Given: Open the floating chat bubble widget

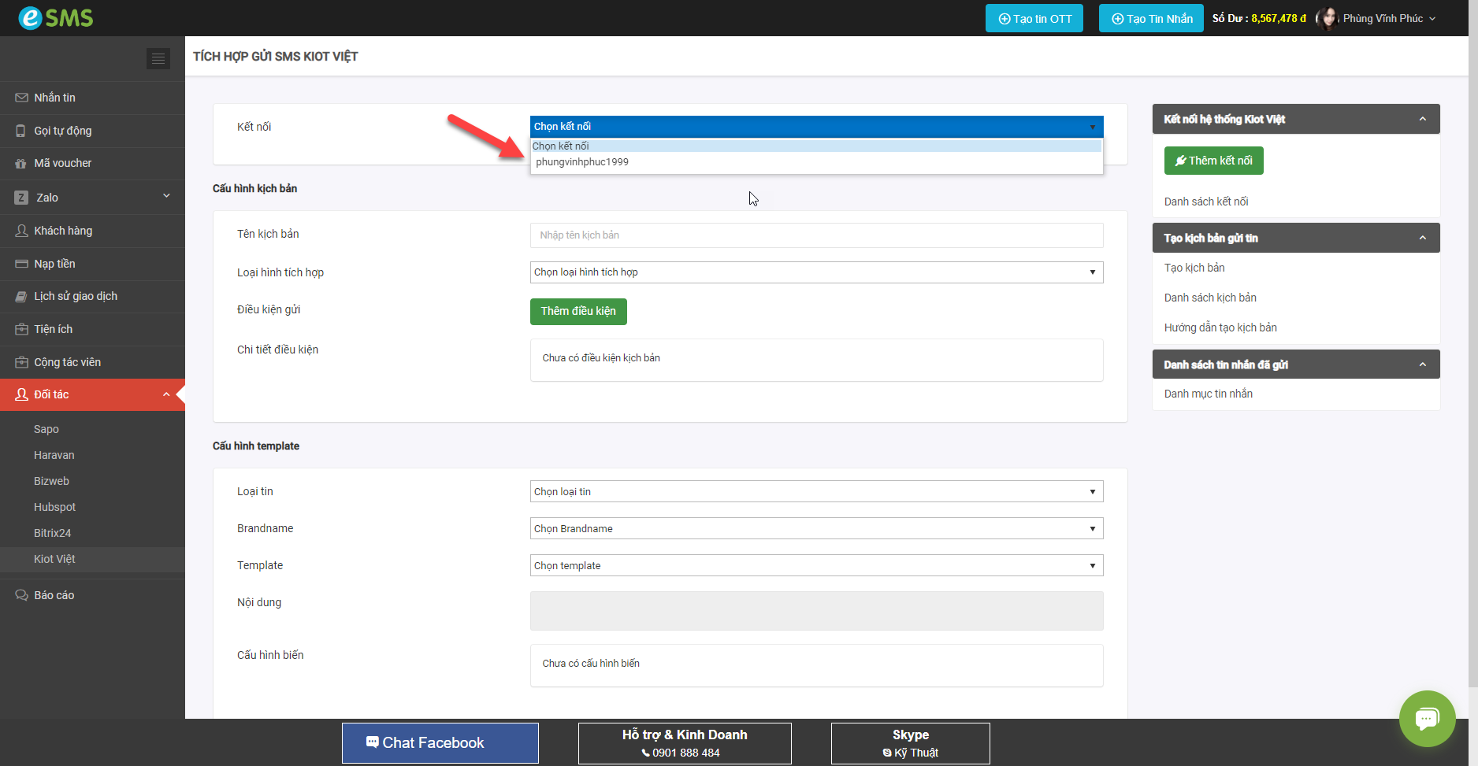Looking at the screenshot, I should pyautogui.click(x=1427, y=718).
